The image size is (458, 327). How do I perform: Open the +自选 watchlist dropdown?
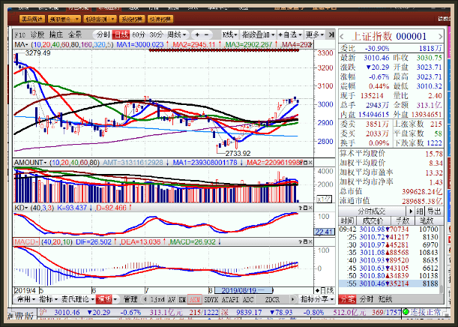(x=290, y=34)
